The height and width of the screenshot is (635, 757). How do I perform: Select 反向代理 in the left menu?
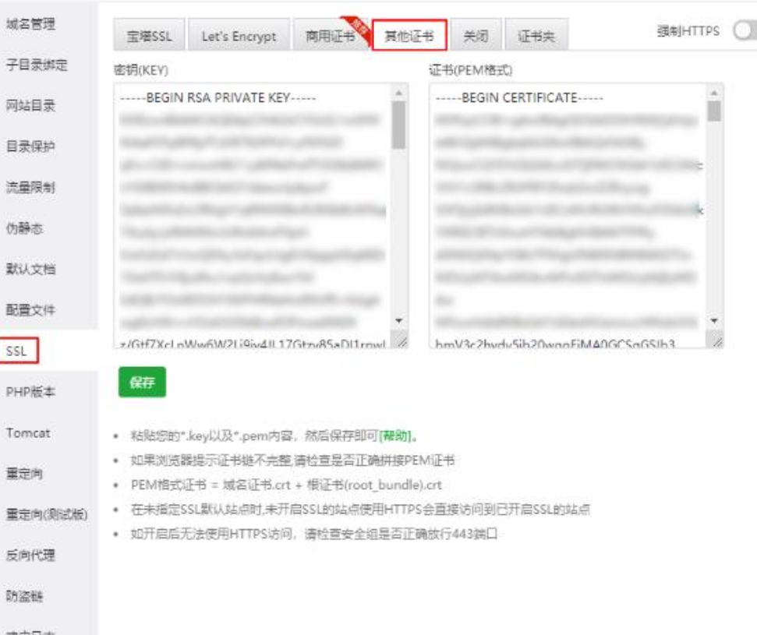point(31,556)
